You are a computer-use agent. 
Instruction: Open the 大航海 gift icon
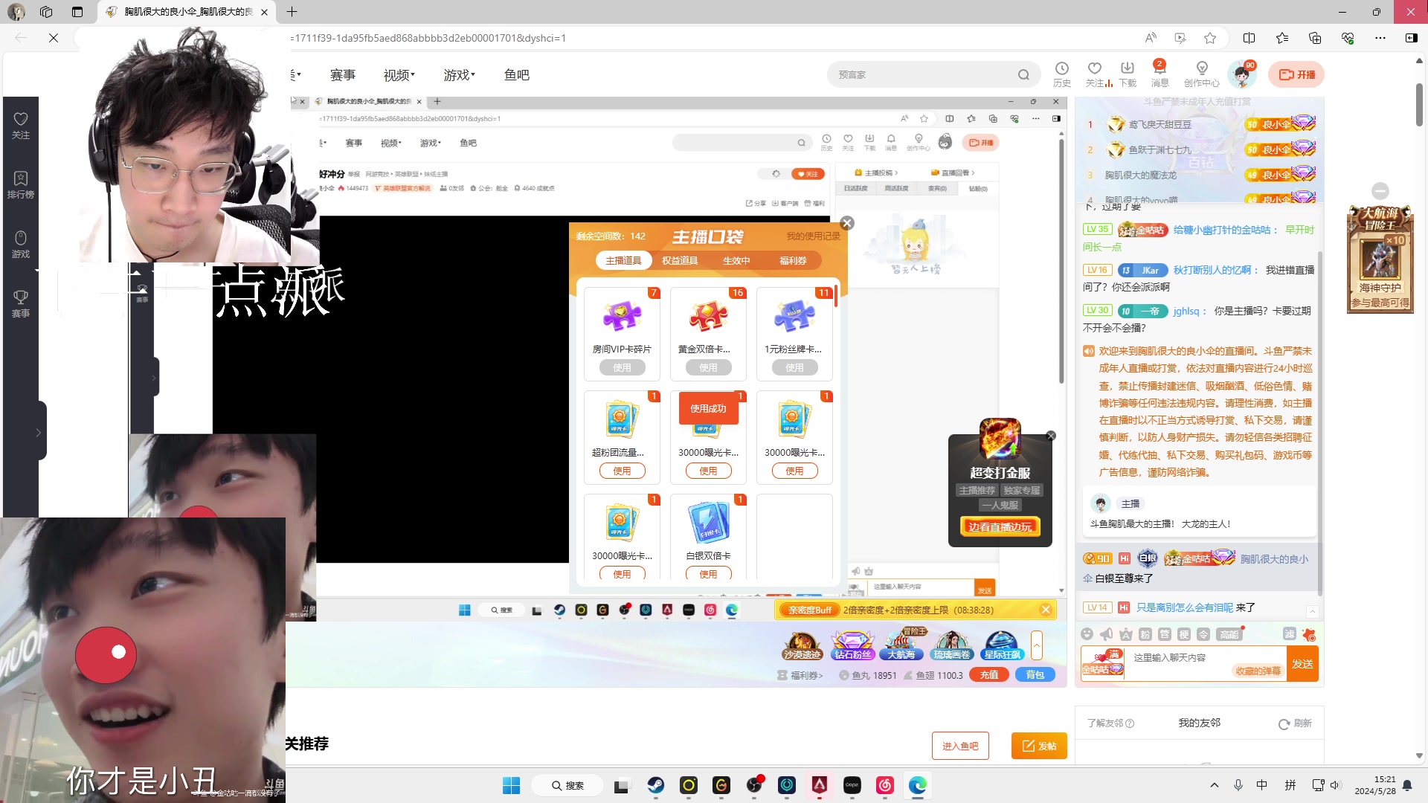click(901, 645)
